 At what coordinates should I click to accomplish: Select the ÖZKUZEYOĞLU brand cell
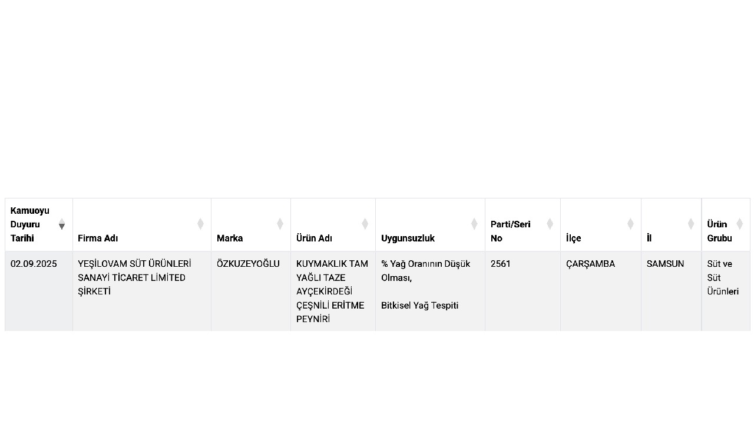[248, 264]
